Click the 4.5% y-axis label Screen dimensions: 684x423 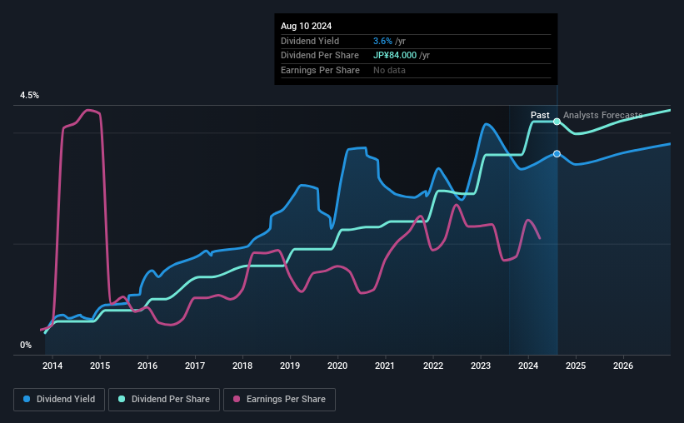pos(29,95)
